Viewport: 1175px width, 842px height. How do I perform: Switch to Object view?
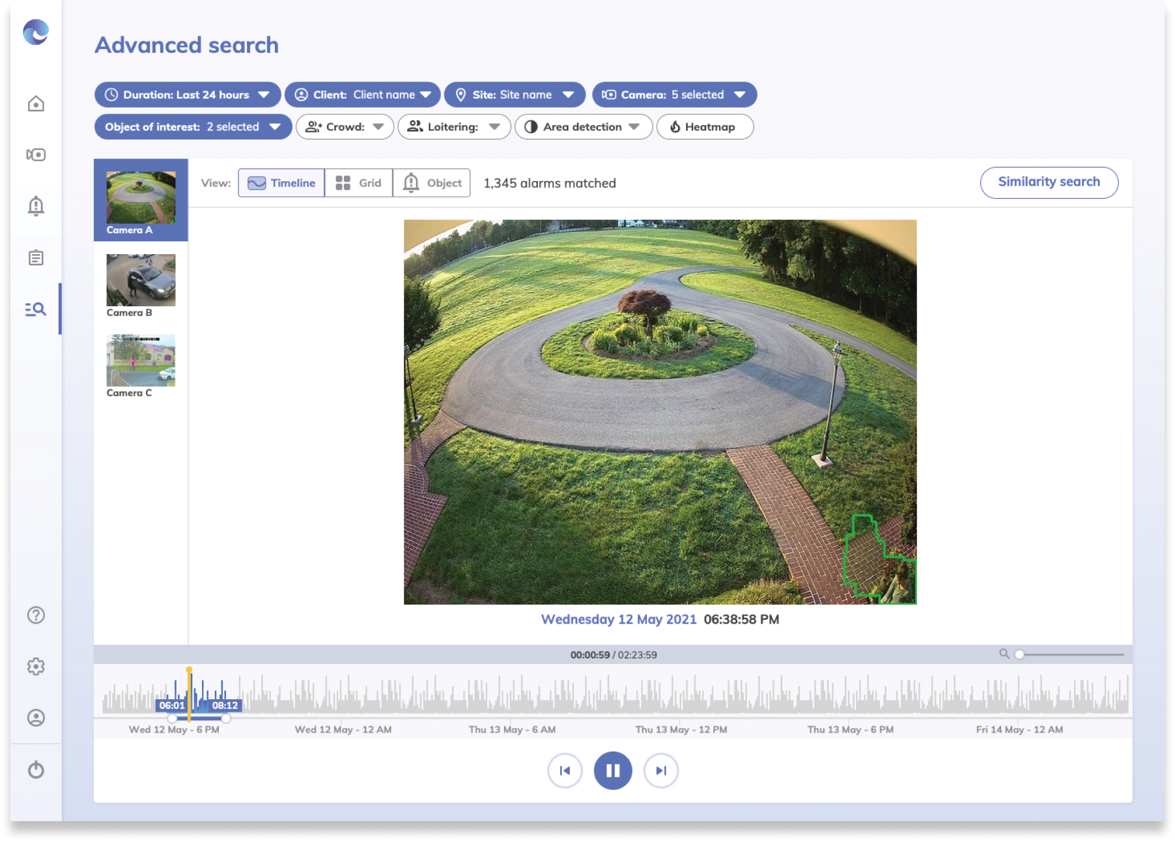tap(432, 183)
